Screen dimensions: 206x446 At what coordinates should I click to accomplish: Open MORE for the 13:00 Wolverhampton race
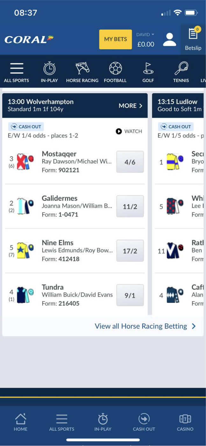coord(131,106)
